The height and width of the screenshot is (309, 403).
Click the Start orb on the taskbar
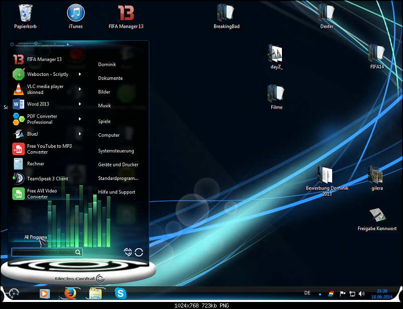[x=14, y=293]
